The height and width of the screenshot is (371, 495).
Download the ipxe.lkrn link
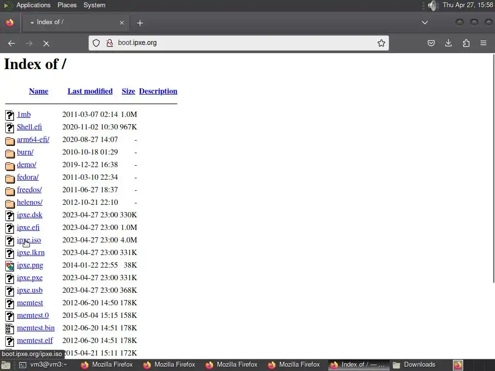click(30, 253)
